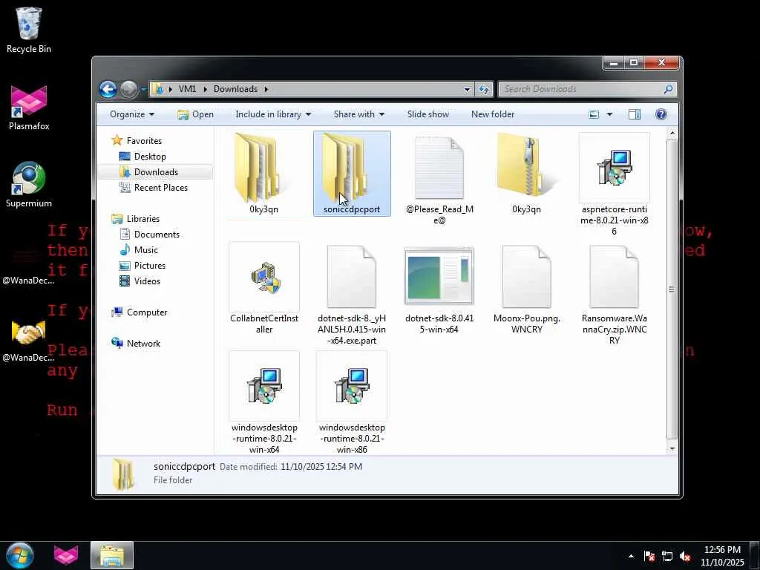Select aspnetcore-runtime-8.0.21-win-x86 installer
Viewport: 760px width, 570px height.
pyautogui.click(x=614, y=185)
